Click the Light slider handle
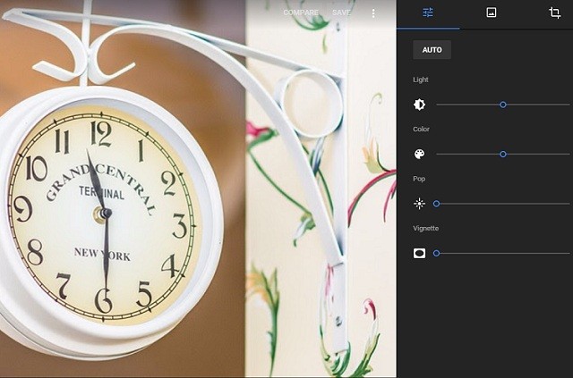The width and height of the screenshot is (573, 378). 503,105
